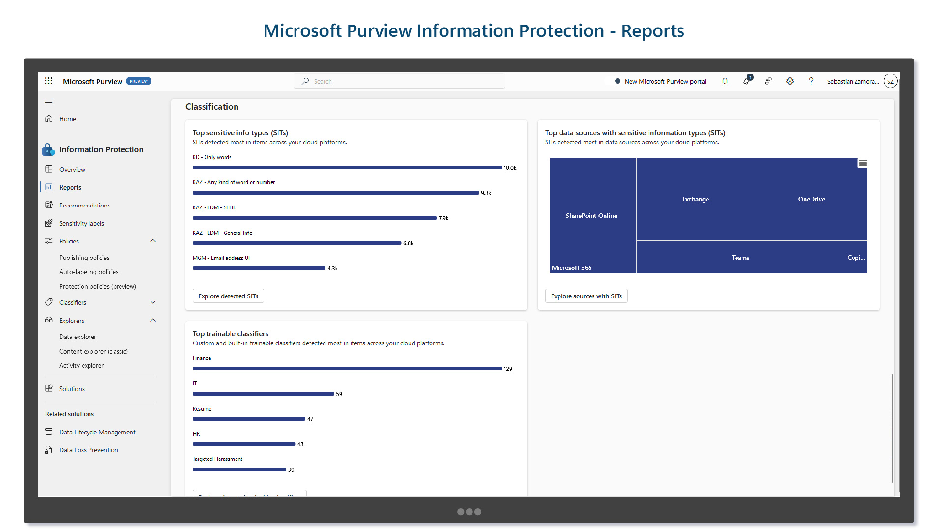
Task: Click the Classifiers tag icon
Action: 49,302
